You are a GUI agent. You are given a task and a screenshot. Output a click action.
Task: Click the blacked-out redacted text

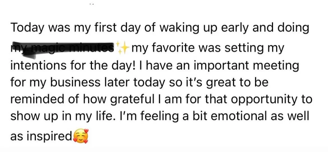[62, 49]
